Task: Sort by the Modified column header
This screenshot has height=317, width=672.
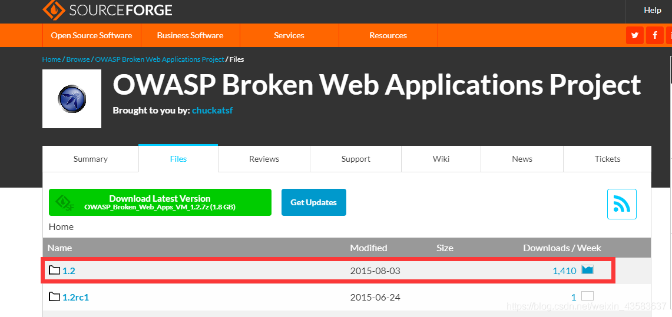Action: [x=369, y=248]
